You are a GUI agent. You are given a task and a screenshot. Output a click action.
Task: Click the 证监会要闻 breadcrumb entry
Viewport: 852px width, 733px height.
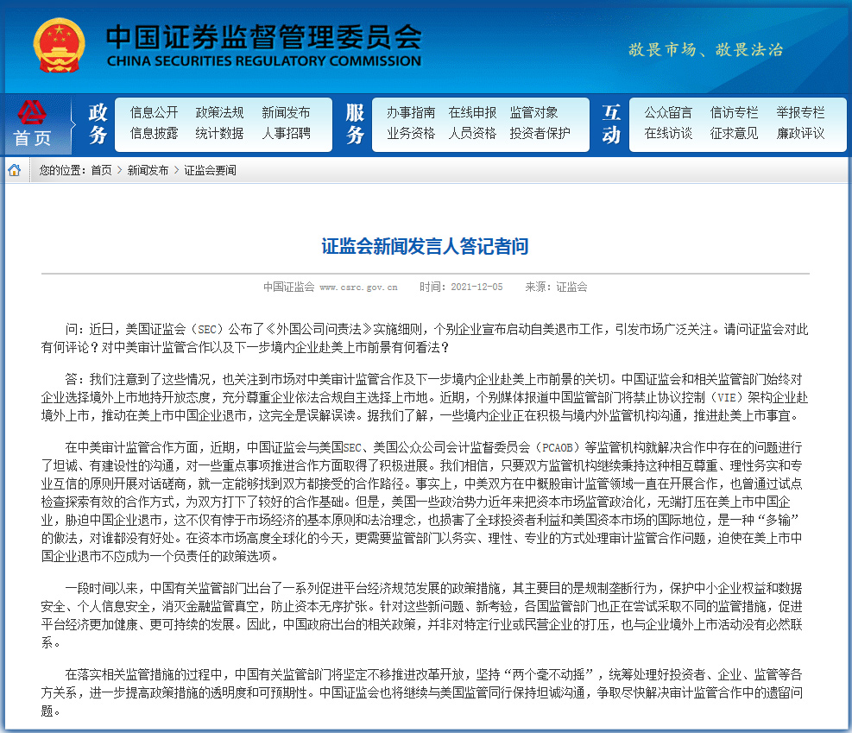pos(210,170)
